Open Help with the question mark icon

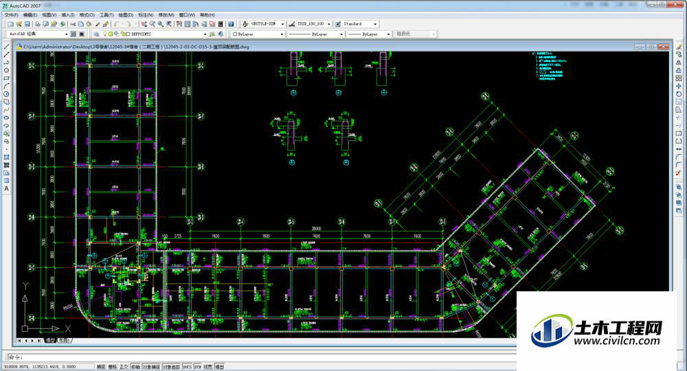231,23
